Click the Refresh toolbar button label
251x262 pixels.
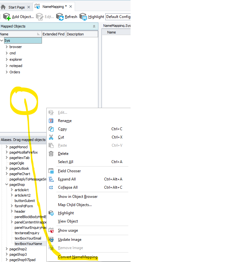pos(71,17)
